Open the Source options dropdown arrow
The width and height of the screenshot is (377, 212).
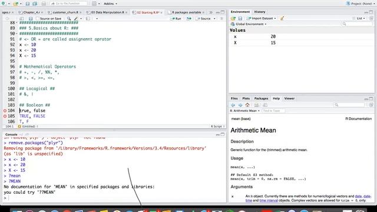214,18
